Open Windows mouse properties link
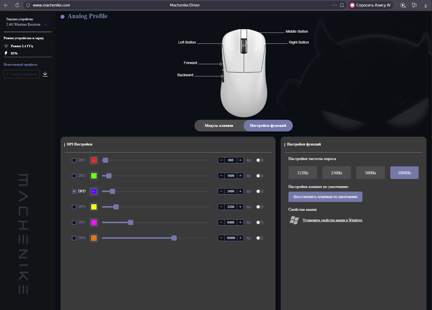 coord(332,220)
